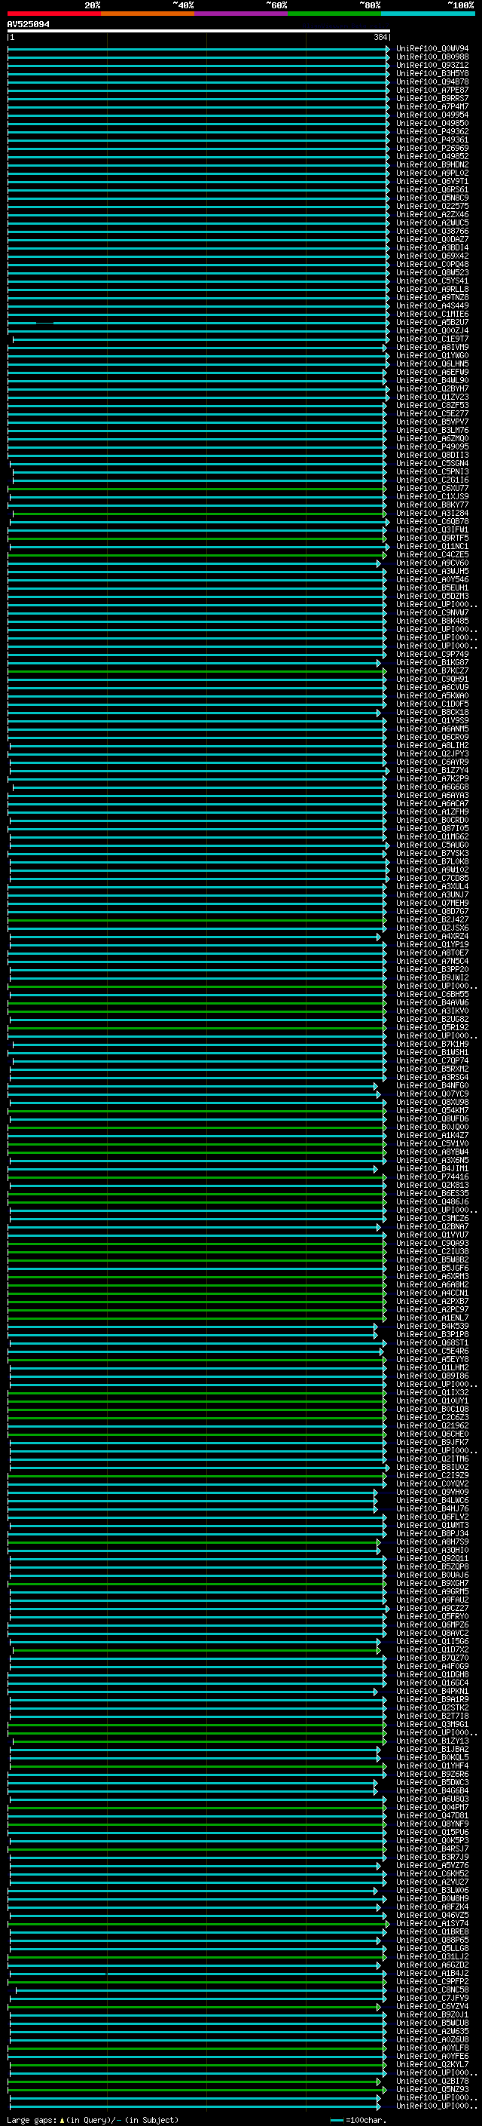This screenshot has height=2126, width=482.
Task: Open hit UniRef100_C5YS41
Action: pos(432,281)
